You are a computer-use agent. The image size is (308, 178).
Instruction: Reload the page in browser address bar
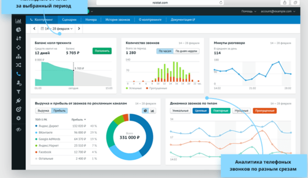(x=221, y=3)
